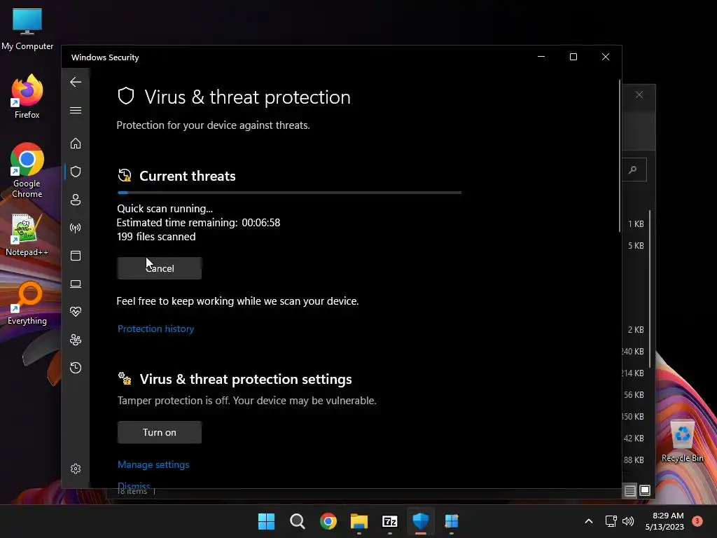Open taskbar Search
The width and height of the screenshot is (717, 538).
point(297,521)
